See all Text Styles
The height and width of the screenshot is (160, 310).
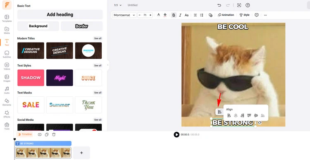tap(98, 65)
